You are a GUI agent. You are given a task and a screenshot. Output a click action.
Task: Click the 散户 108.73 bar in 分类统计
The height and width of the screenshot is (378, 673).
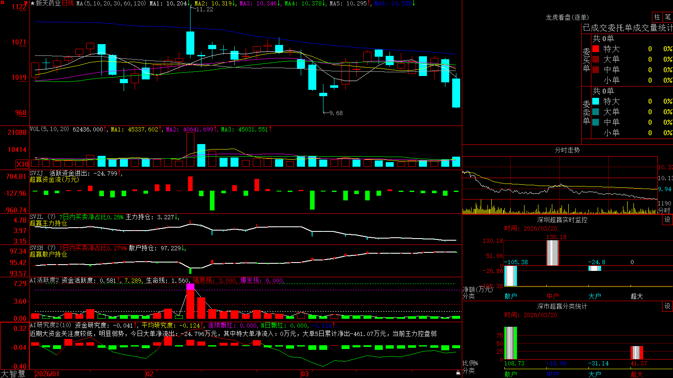point(511,343)
